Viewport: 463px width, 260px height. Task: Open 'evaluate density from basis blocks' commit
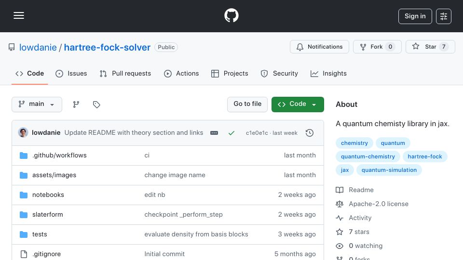point(196,234)
